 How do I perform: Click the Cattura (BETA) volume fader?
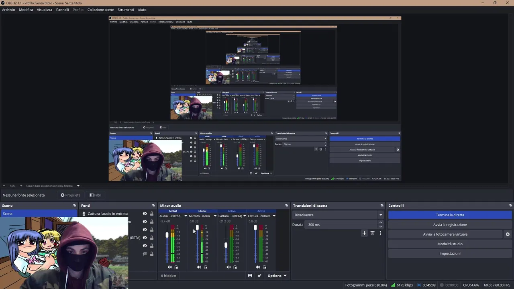226,245
